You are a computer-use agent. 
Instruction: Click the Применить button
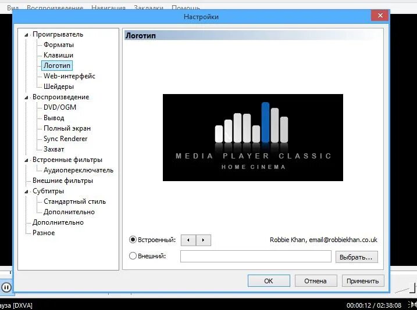(363, 281)
